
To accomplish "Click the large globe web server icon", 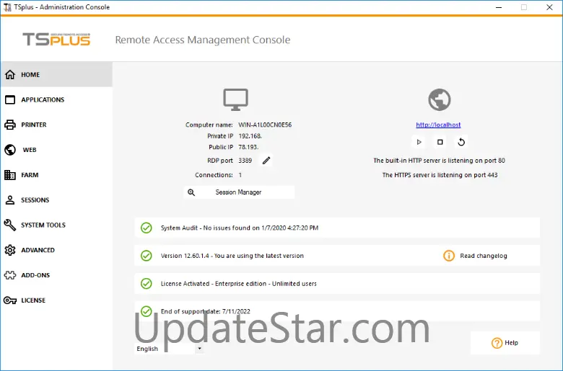I will 440,99.
